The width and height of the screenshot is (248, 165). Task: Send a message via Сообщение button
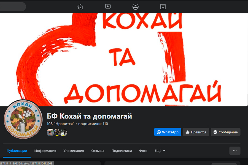[x=225, y=132]
